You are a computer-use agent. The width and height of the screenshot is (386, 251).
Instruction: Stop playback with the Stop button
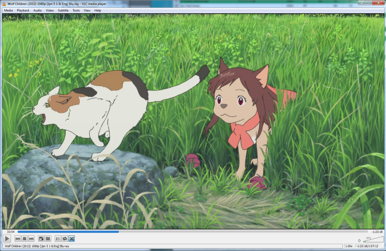point(25,239)
